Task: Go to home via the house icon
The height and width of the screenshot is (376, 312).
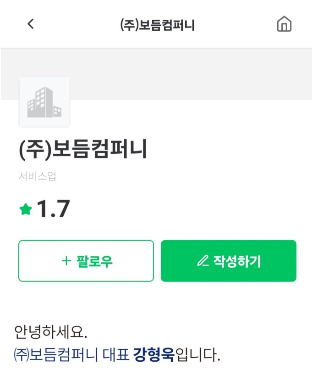Action: click(284, 24)
